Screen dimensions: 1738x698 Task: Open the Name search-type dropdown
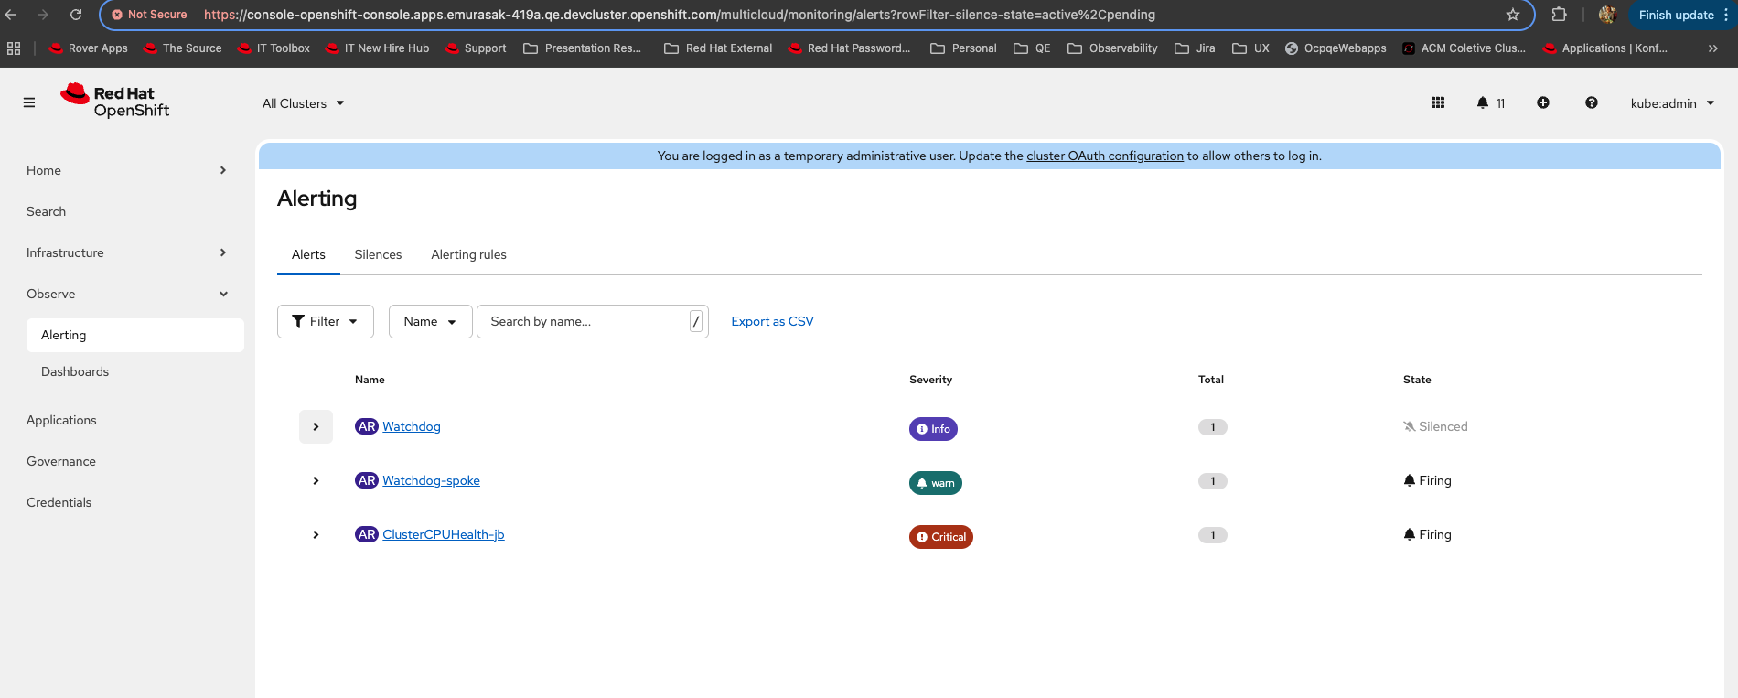[x=431, y=321]
